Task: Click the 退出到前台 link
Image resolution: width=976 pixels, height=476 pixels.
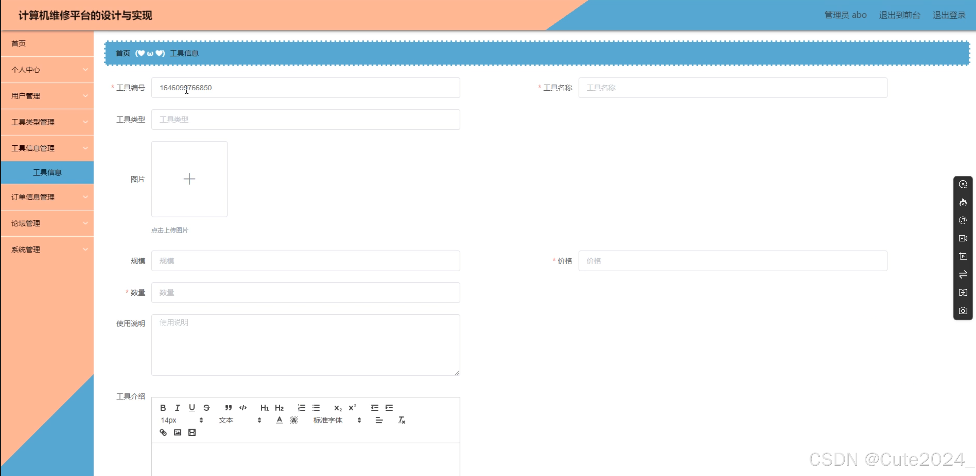Action: 899,15
